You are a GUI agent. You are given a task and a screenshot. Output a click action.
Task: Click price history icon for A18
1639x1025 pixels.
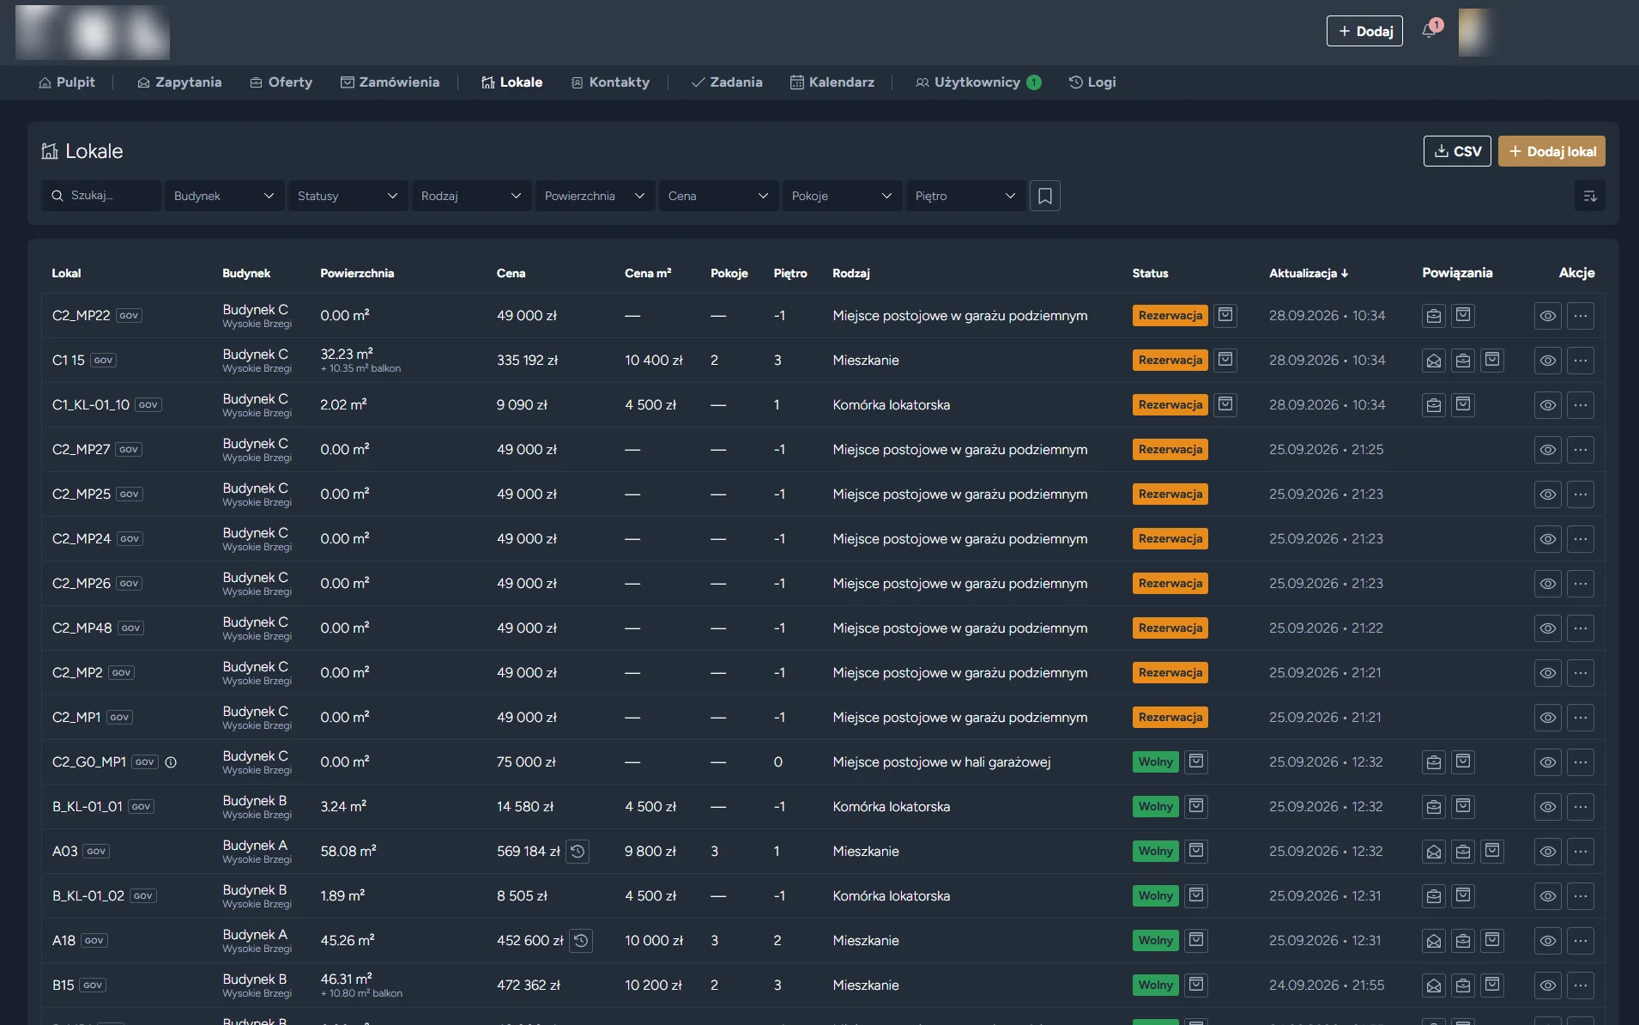pos(581,941)
